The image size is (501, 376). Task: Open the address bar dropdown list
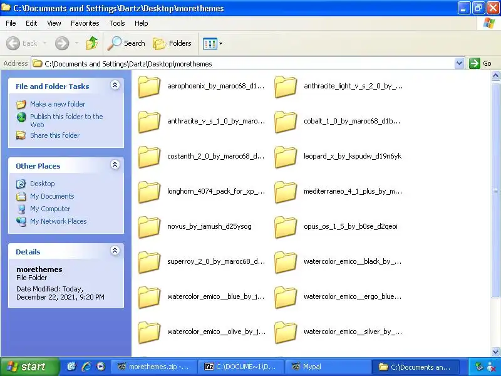click(x=459, y=63)
